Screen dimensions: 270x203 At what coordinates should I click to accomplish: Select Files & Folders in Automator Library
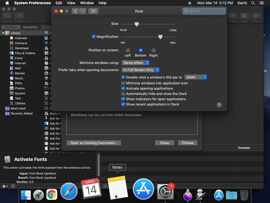pyautogui.click(x=25, y=53)
